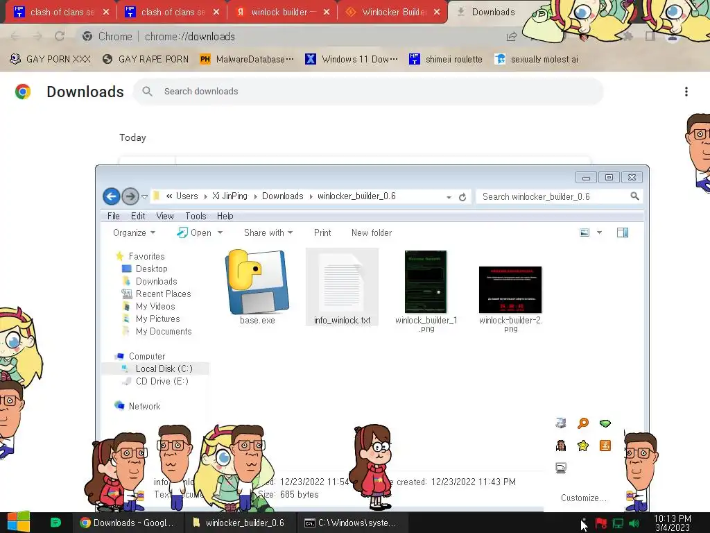Click the volume speaker tray icon
Image resolution: width=710 pixels, height=533 pixels.
[x=634, y=523]
